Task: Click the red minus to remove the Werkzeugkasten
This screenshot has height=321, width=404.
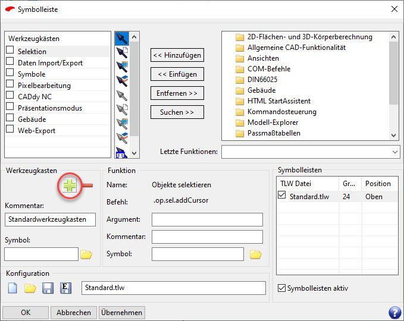Action: (x=87, y=186)
